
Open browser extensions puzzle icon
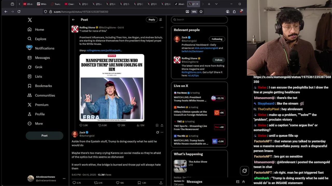[234, 12]
